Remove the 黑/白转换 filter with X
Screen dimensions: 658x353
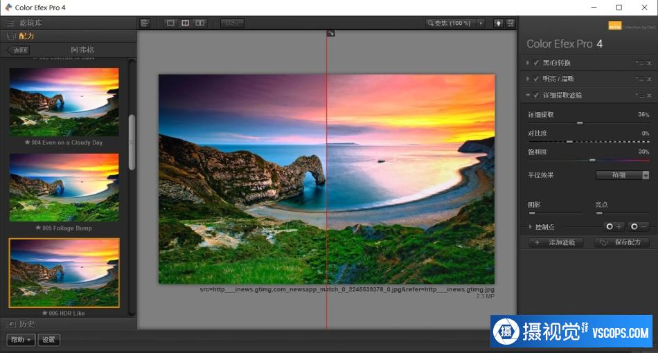coord(649,63)
